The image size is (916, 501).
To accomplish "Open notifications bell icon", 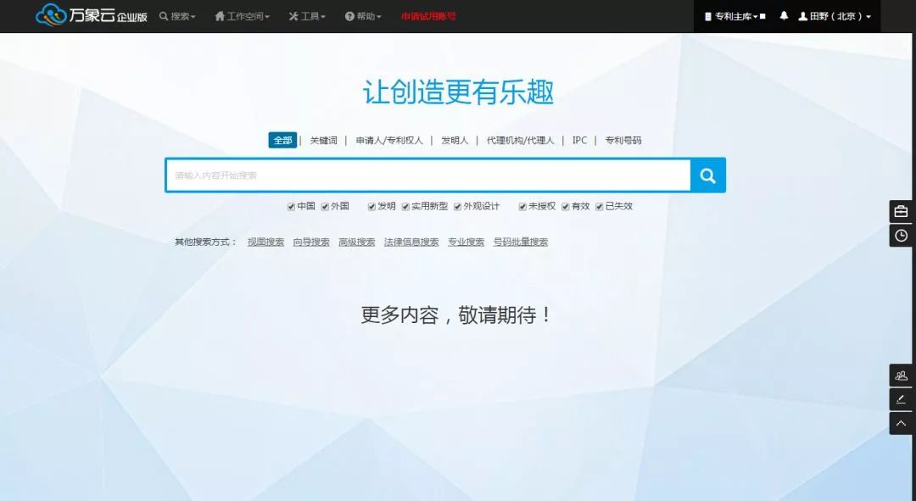I will [x=784, y=16].
